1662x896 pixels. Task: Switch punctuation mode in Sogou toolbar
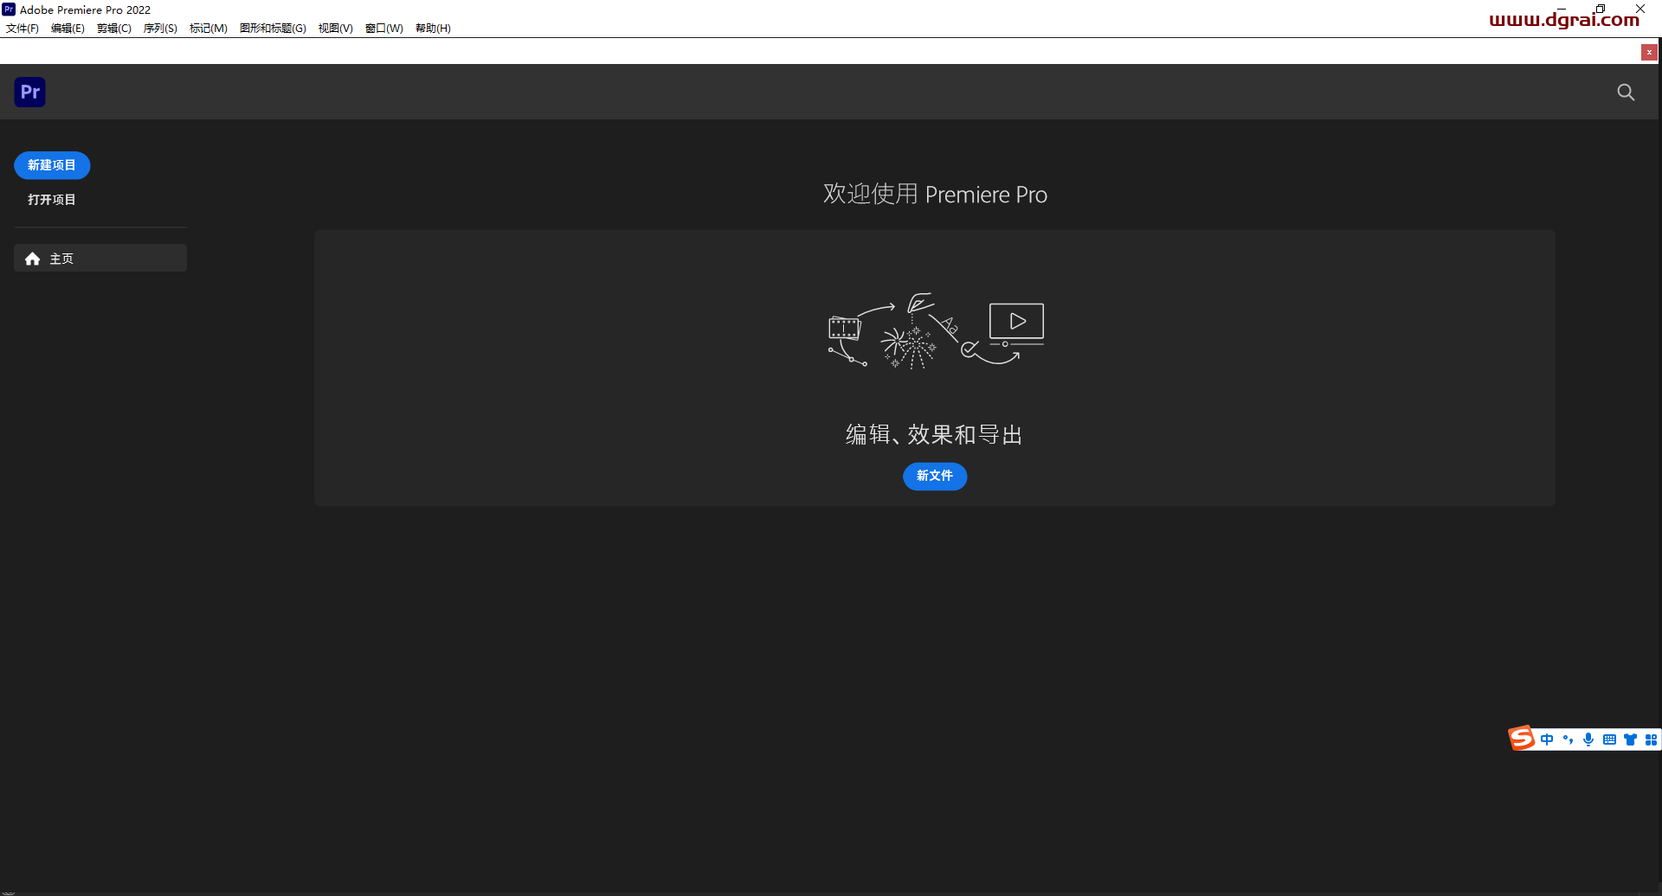pyautogui.click(x=1568, y=739)
